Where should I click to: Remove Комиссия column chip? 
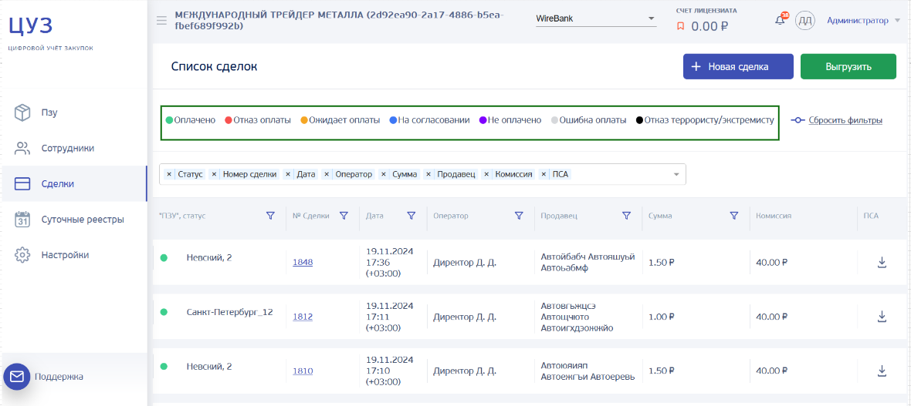486,174
